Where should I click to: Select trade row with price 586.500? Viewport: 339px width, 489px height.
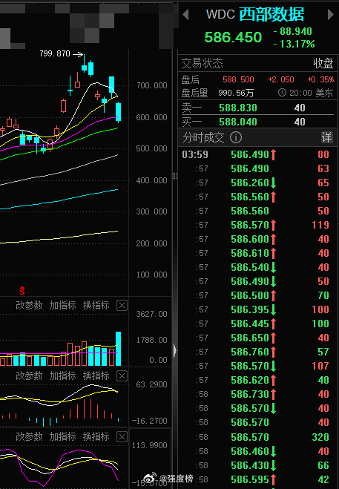257,295
